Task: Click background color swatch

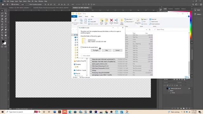Action: pyautogui.click(x=5, y=44)
